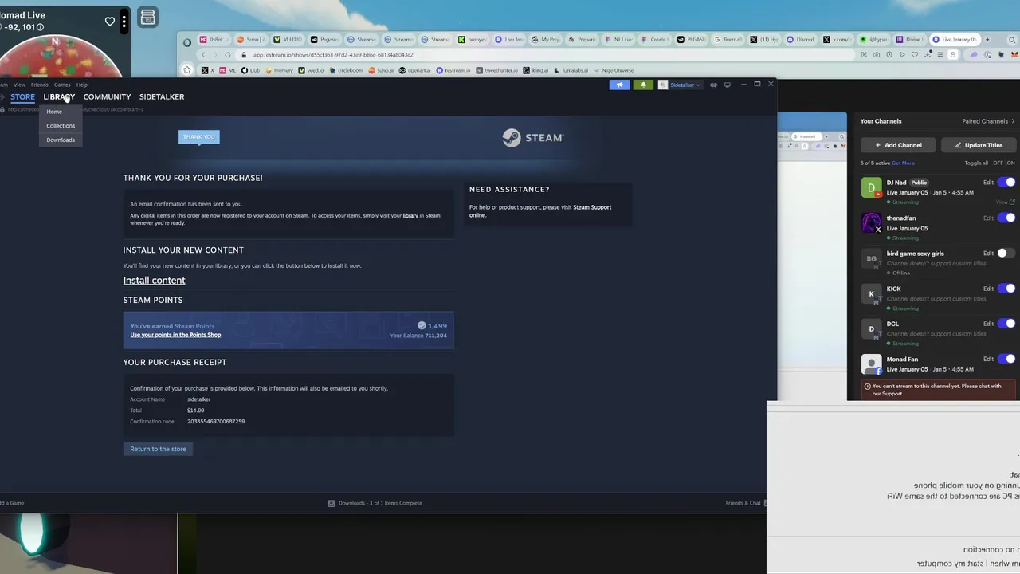The width and height of the screenshot is (1020, 574).
Task: Edit the DJ Nad channel
Action: coord(988,183)
